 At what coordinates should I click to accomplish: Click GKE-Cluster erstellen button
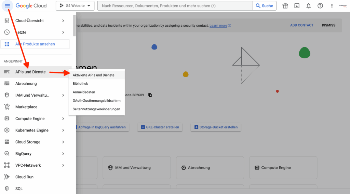pos(160,127)
